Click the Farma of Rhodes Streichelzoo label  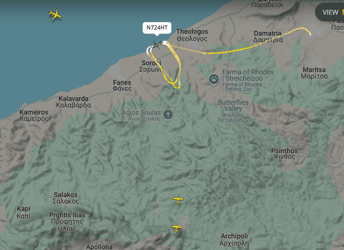(x=248, y=75)
